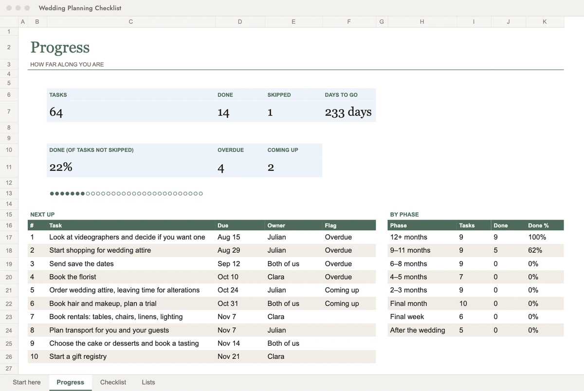Image resolution: width=584 pixels, height=391 pixels.
Task: Click 'Book hair and makeup, plan a trial'
Action: coord(103,303)
